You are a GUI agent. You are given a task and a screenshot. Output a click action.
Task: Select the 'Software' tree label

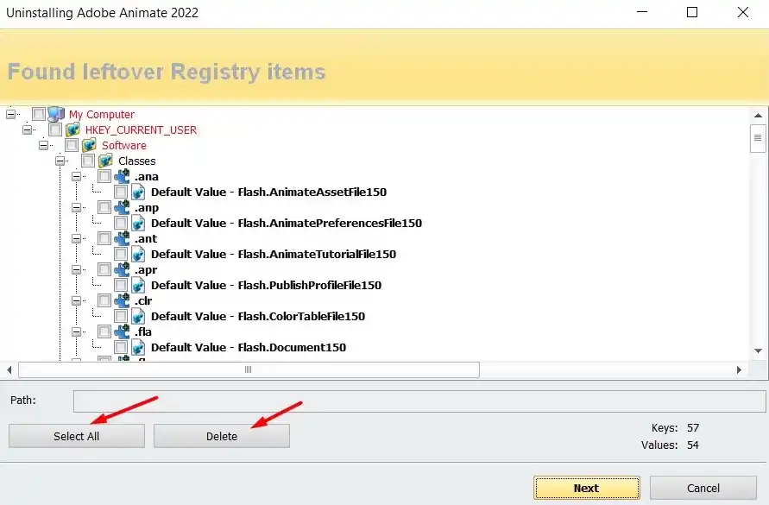pyautogui.click(x=124, y=145)
